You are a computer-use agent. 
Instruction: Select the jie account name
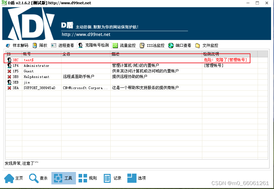pos(27,82)
